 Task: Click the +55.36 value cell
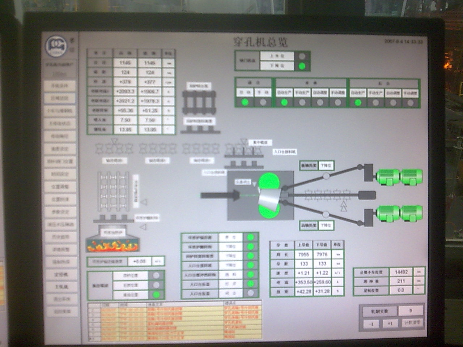pos(125,110)
